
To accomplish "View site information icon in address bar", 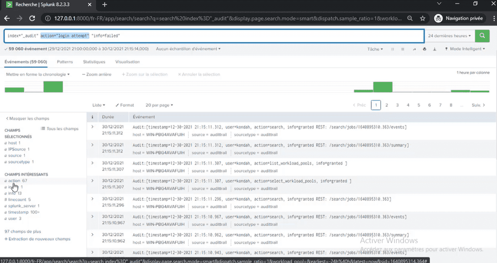I will coord(47,18).
